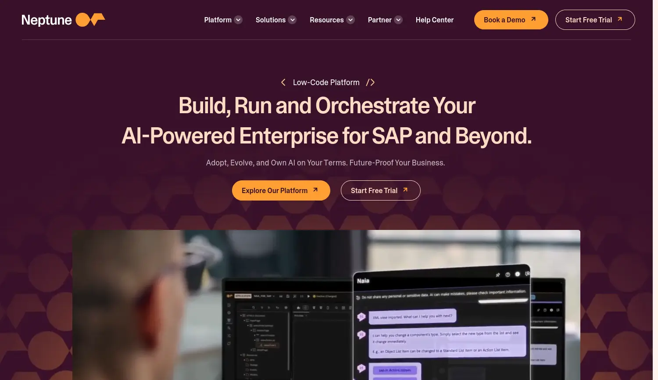Click the left arrow beside Low-Code Platform
Viewport: 658px width, 380px height.
pyautogui.click(x=283, y=82)
